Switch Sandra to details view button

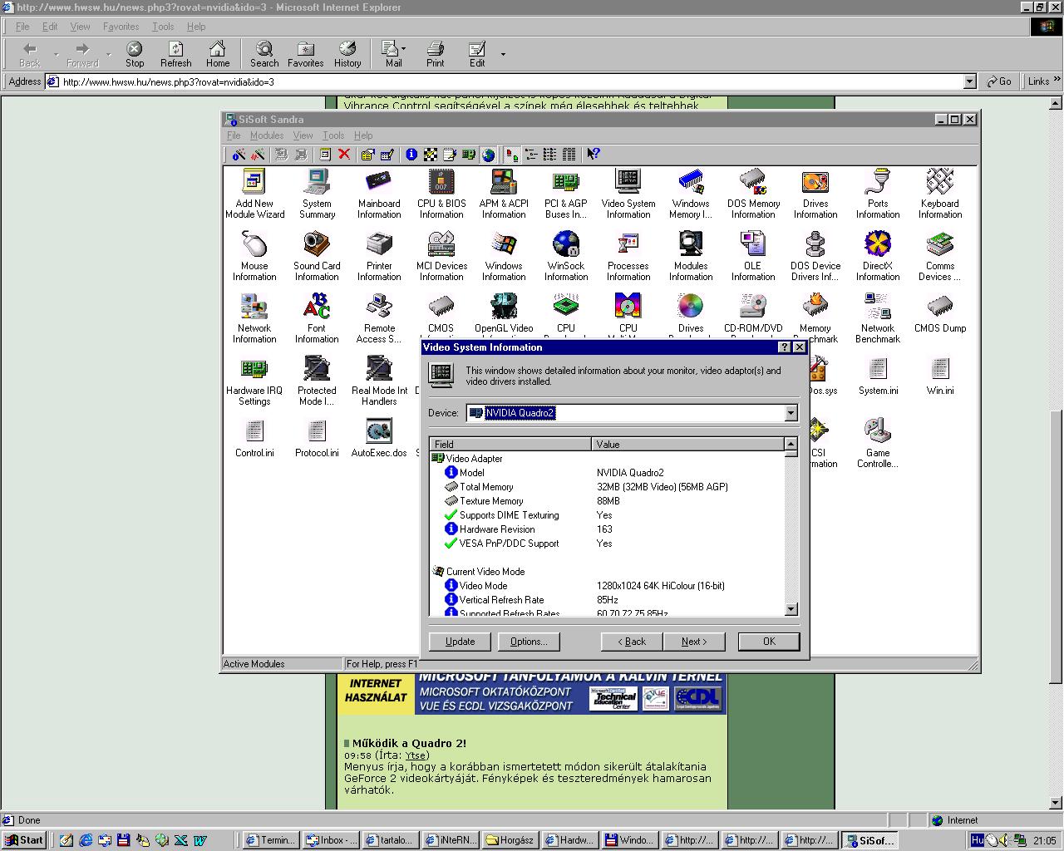click(569, 154)
